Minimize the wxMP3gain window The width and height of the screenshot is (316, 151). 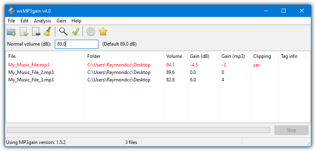click(265, 11)
